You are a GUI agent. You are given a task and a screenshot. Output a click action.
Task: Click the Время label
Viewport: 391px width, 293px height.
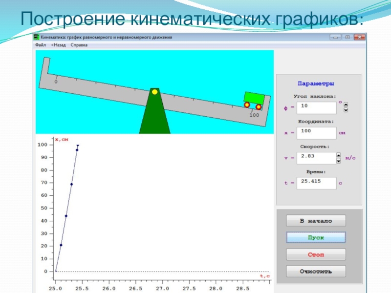pos(316,172)
